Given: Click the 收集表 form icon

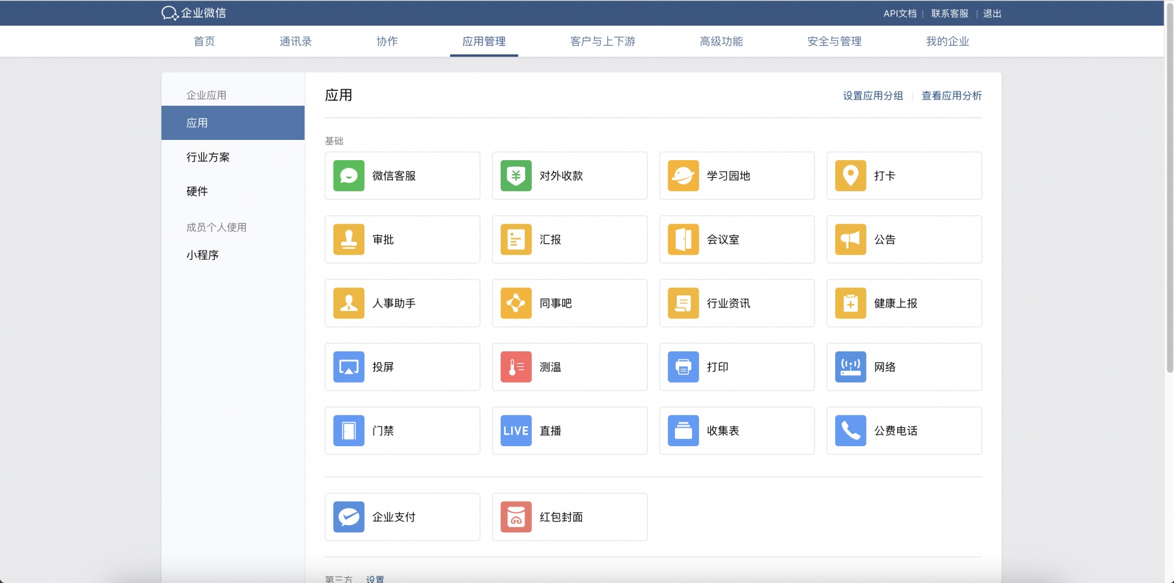Looking at the screenshot, I should 683,431.
